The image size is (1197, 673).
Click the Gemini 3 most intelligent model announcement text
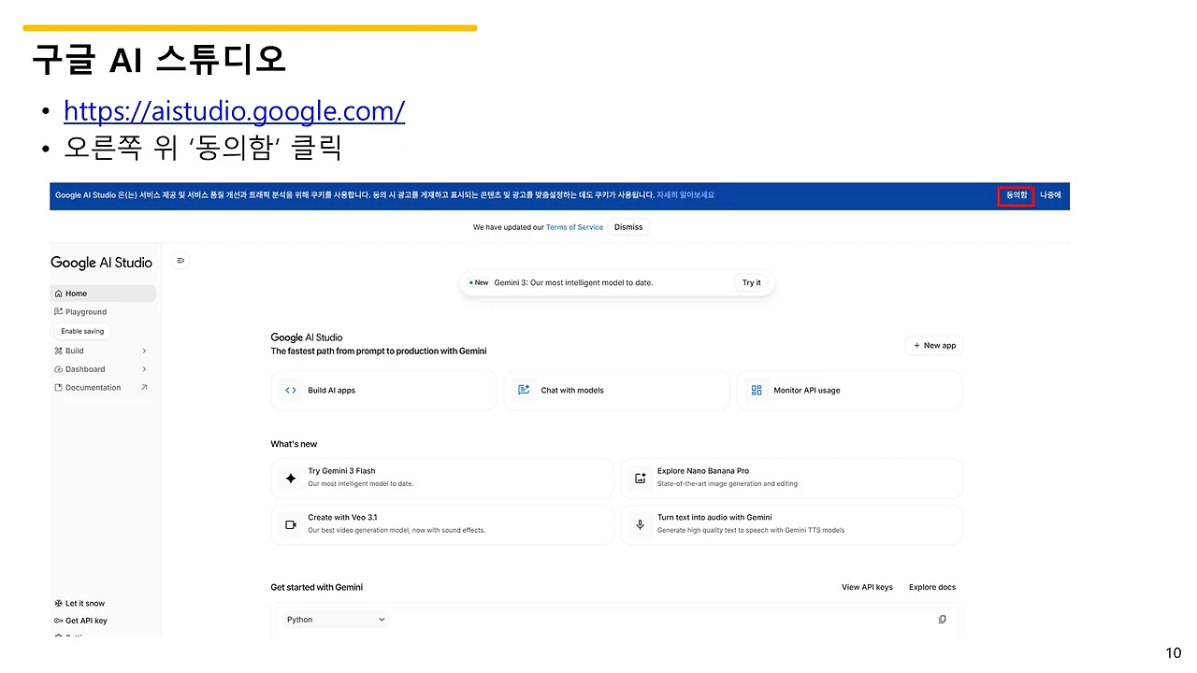click(573, 282)
